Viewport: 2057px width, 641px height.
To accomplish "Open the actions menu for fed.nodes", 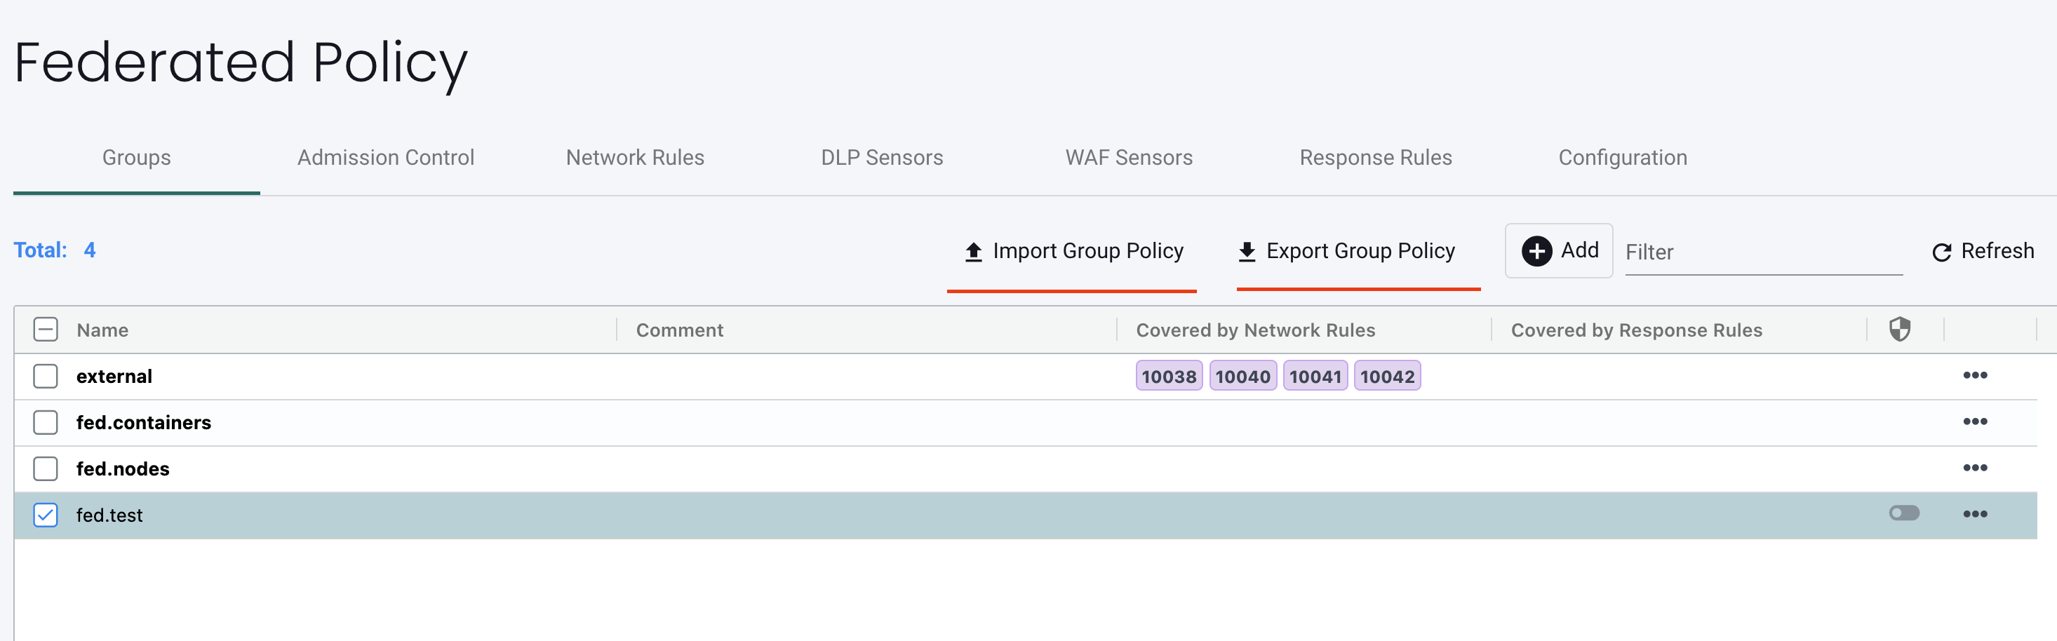I will coord(1976,468).
